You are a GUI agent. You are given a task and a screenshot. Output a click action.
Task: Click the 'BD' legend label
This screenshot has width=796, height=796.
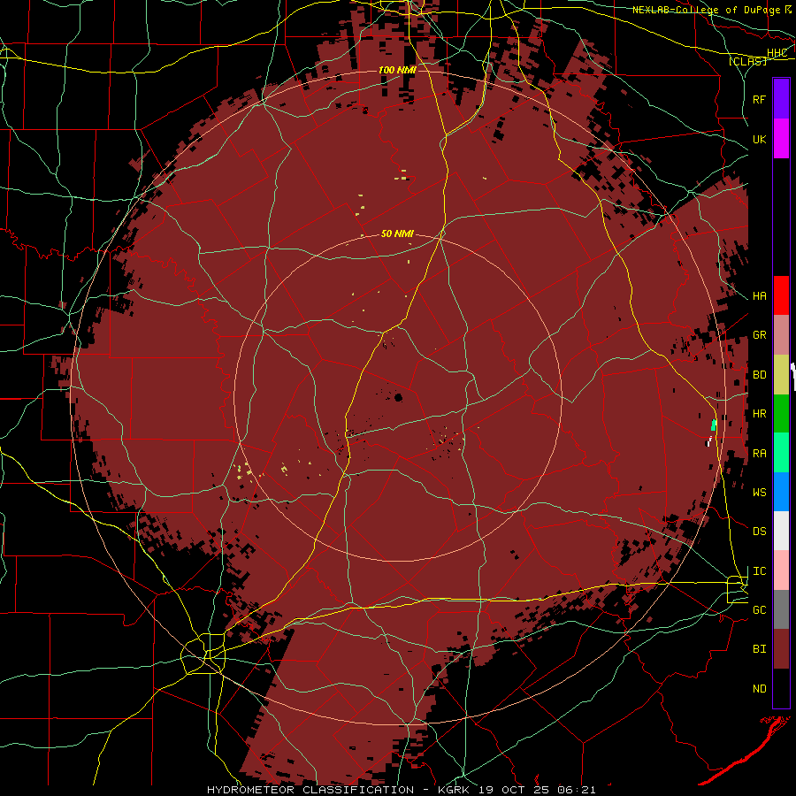(x=759, y=375)
